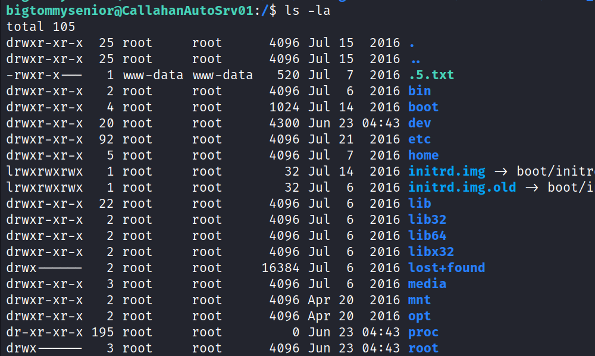Image resolution: width=595 pixels, height=356 pixels.
Task: Select the media directory name
Action: tap(427, 284)
